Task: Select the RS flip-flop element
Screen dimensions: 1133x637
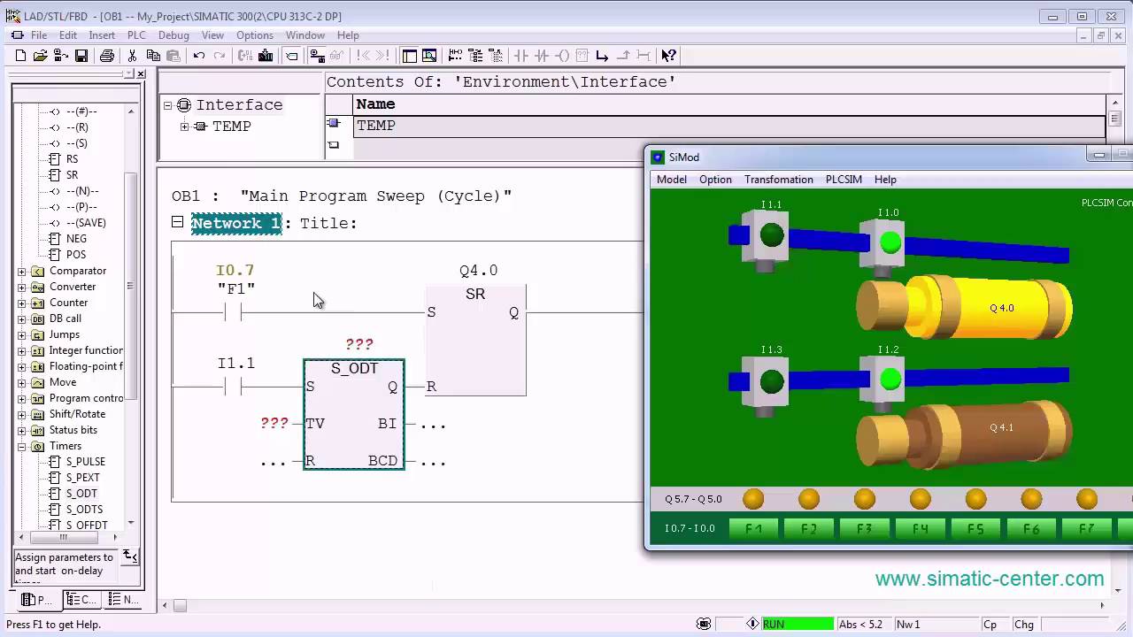Action: tap(72, 159)
